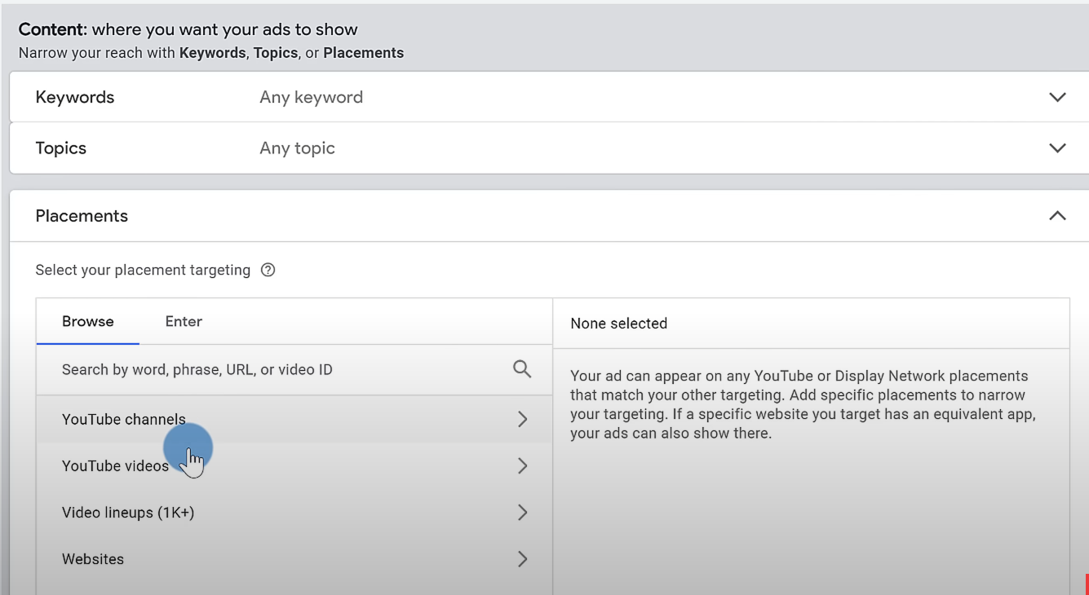Click the arrow next to Video lineups
The width and height of the screenshot is (1089, 595).
[522, 512]
